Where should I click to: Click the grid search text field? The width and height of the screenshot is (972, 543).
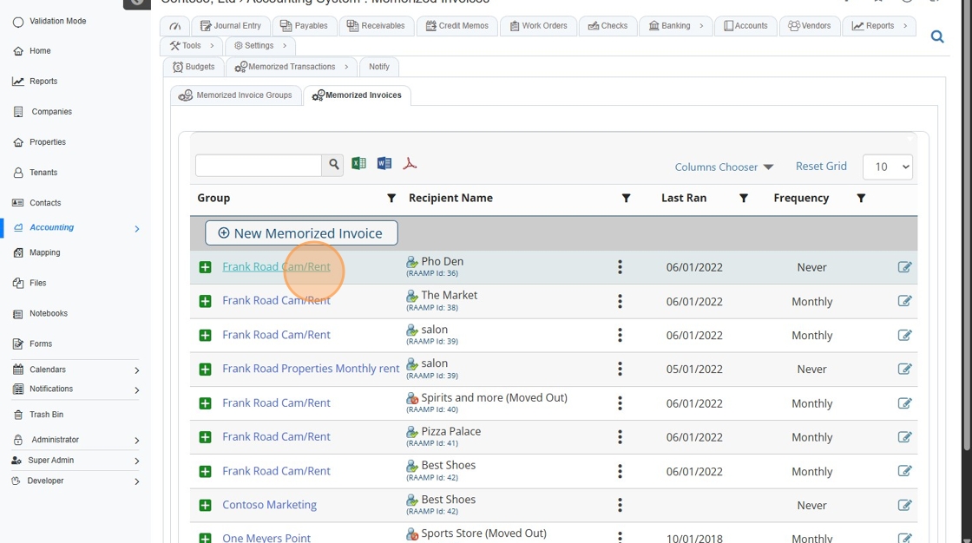pyautogui.click(x=259, y=166)
